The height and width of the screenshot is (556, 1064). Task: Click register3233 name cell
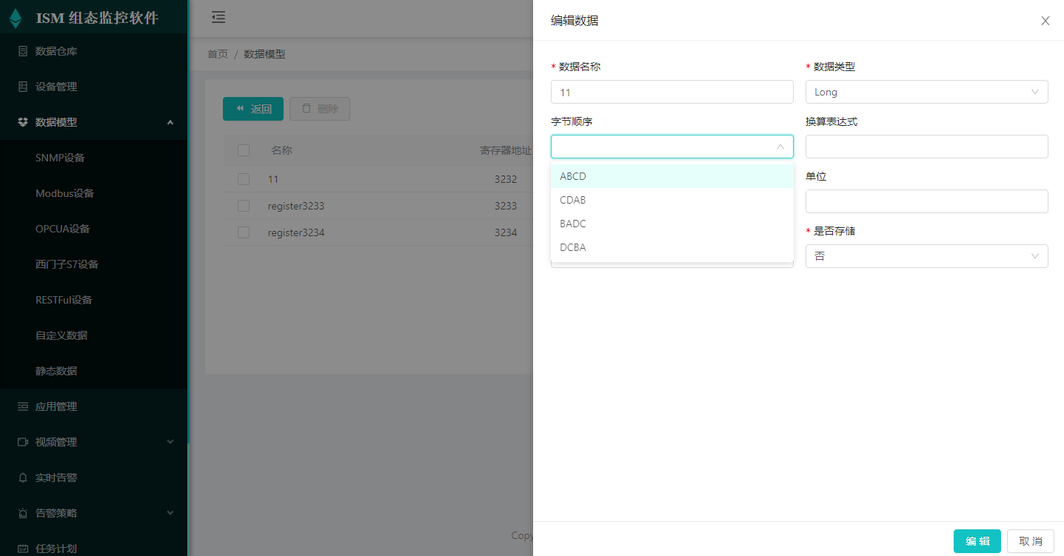pos(296,206)
